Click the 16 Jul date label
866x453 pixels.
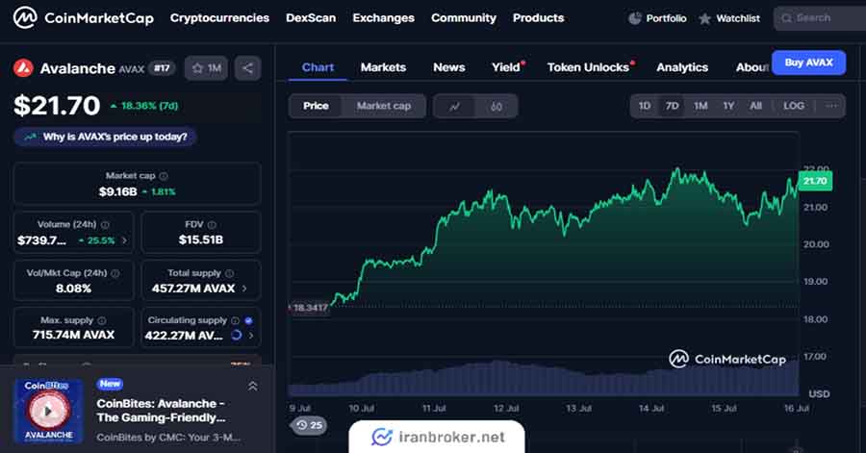tap(797, 409)
